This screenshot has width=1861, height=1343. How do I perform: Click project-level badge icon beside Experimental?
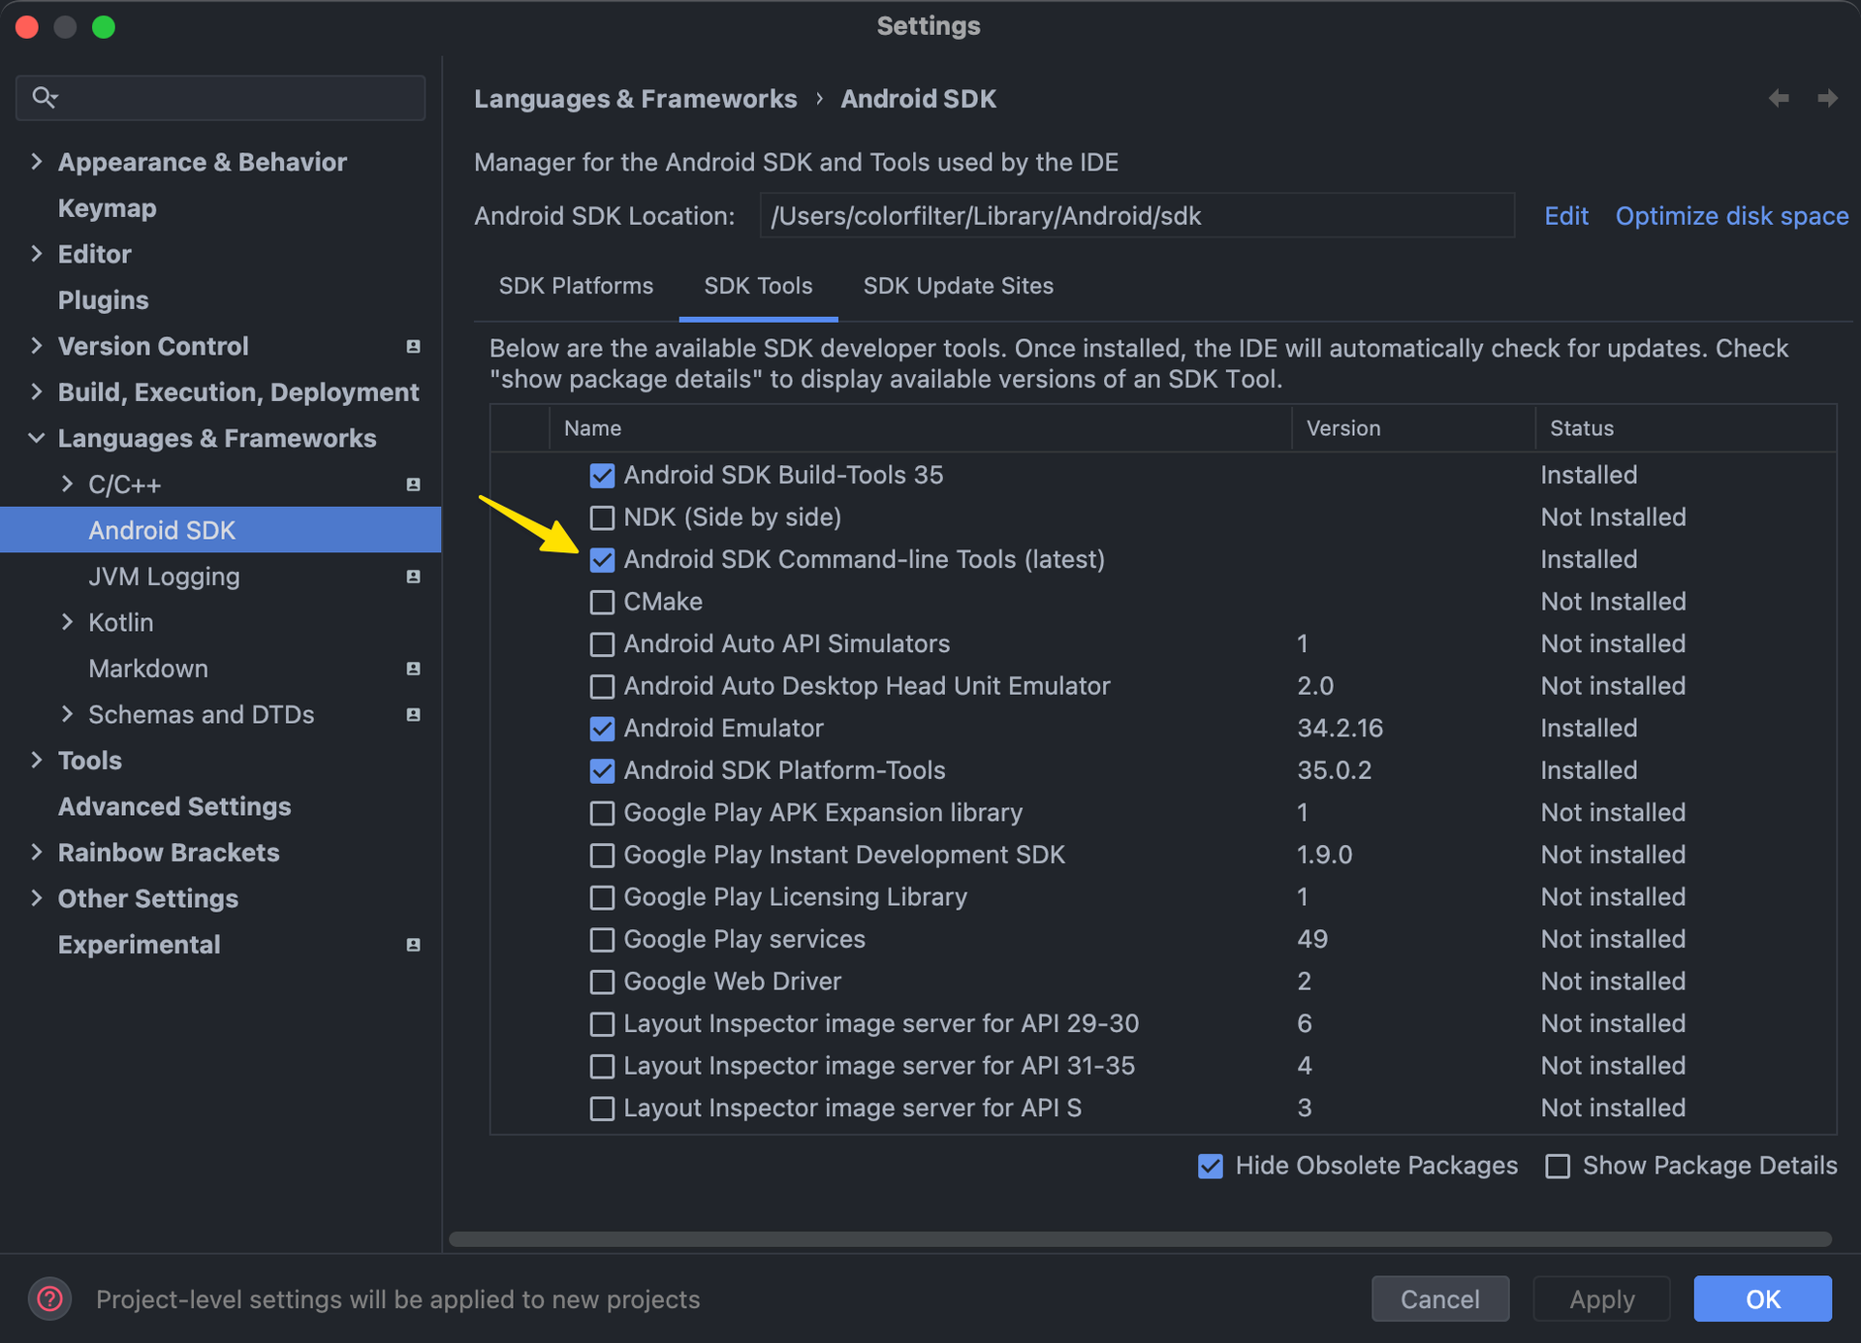pos(413,945)
